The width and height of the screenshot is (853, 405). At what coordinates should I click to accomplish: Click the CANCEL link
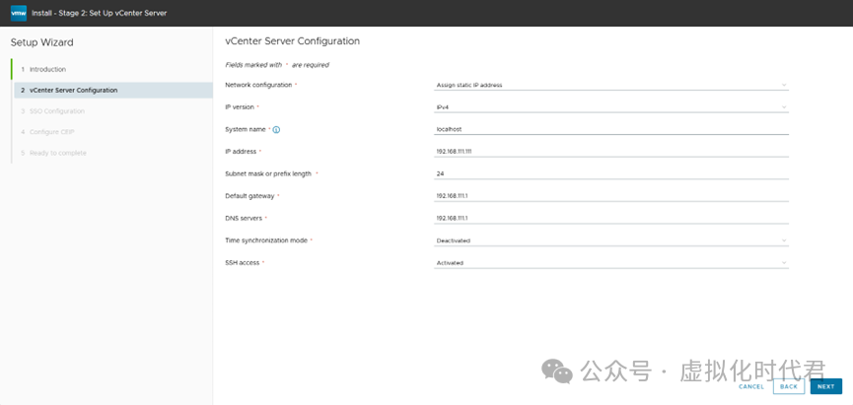coord(751,386)
